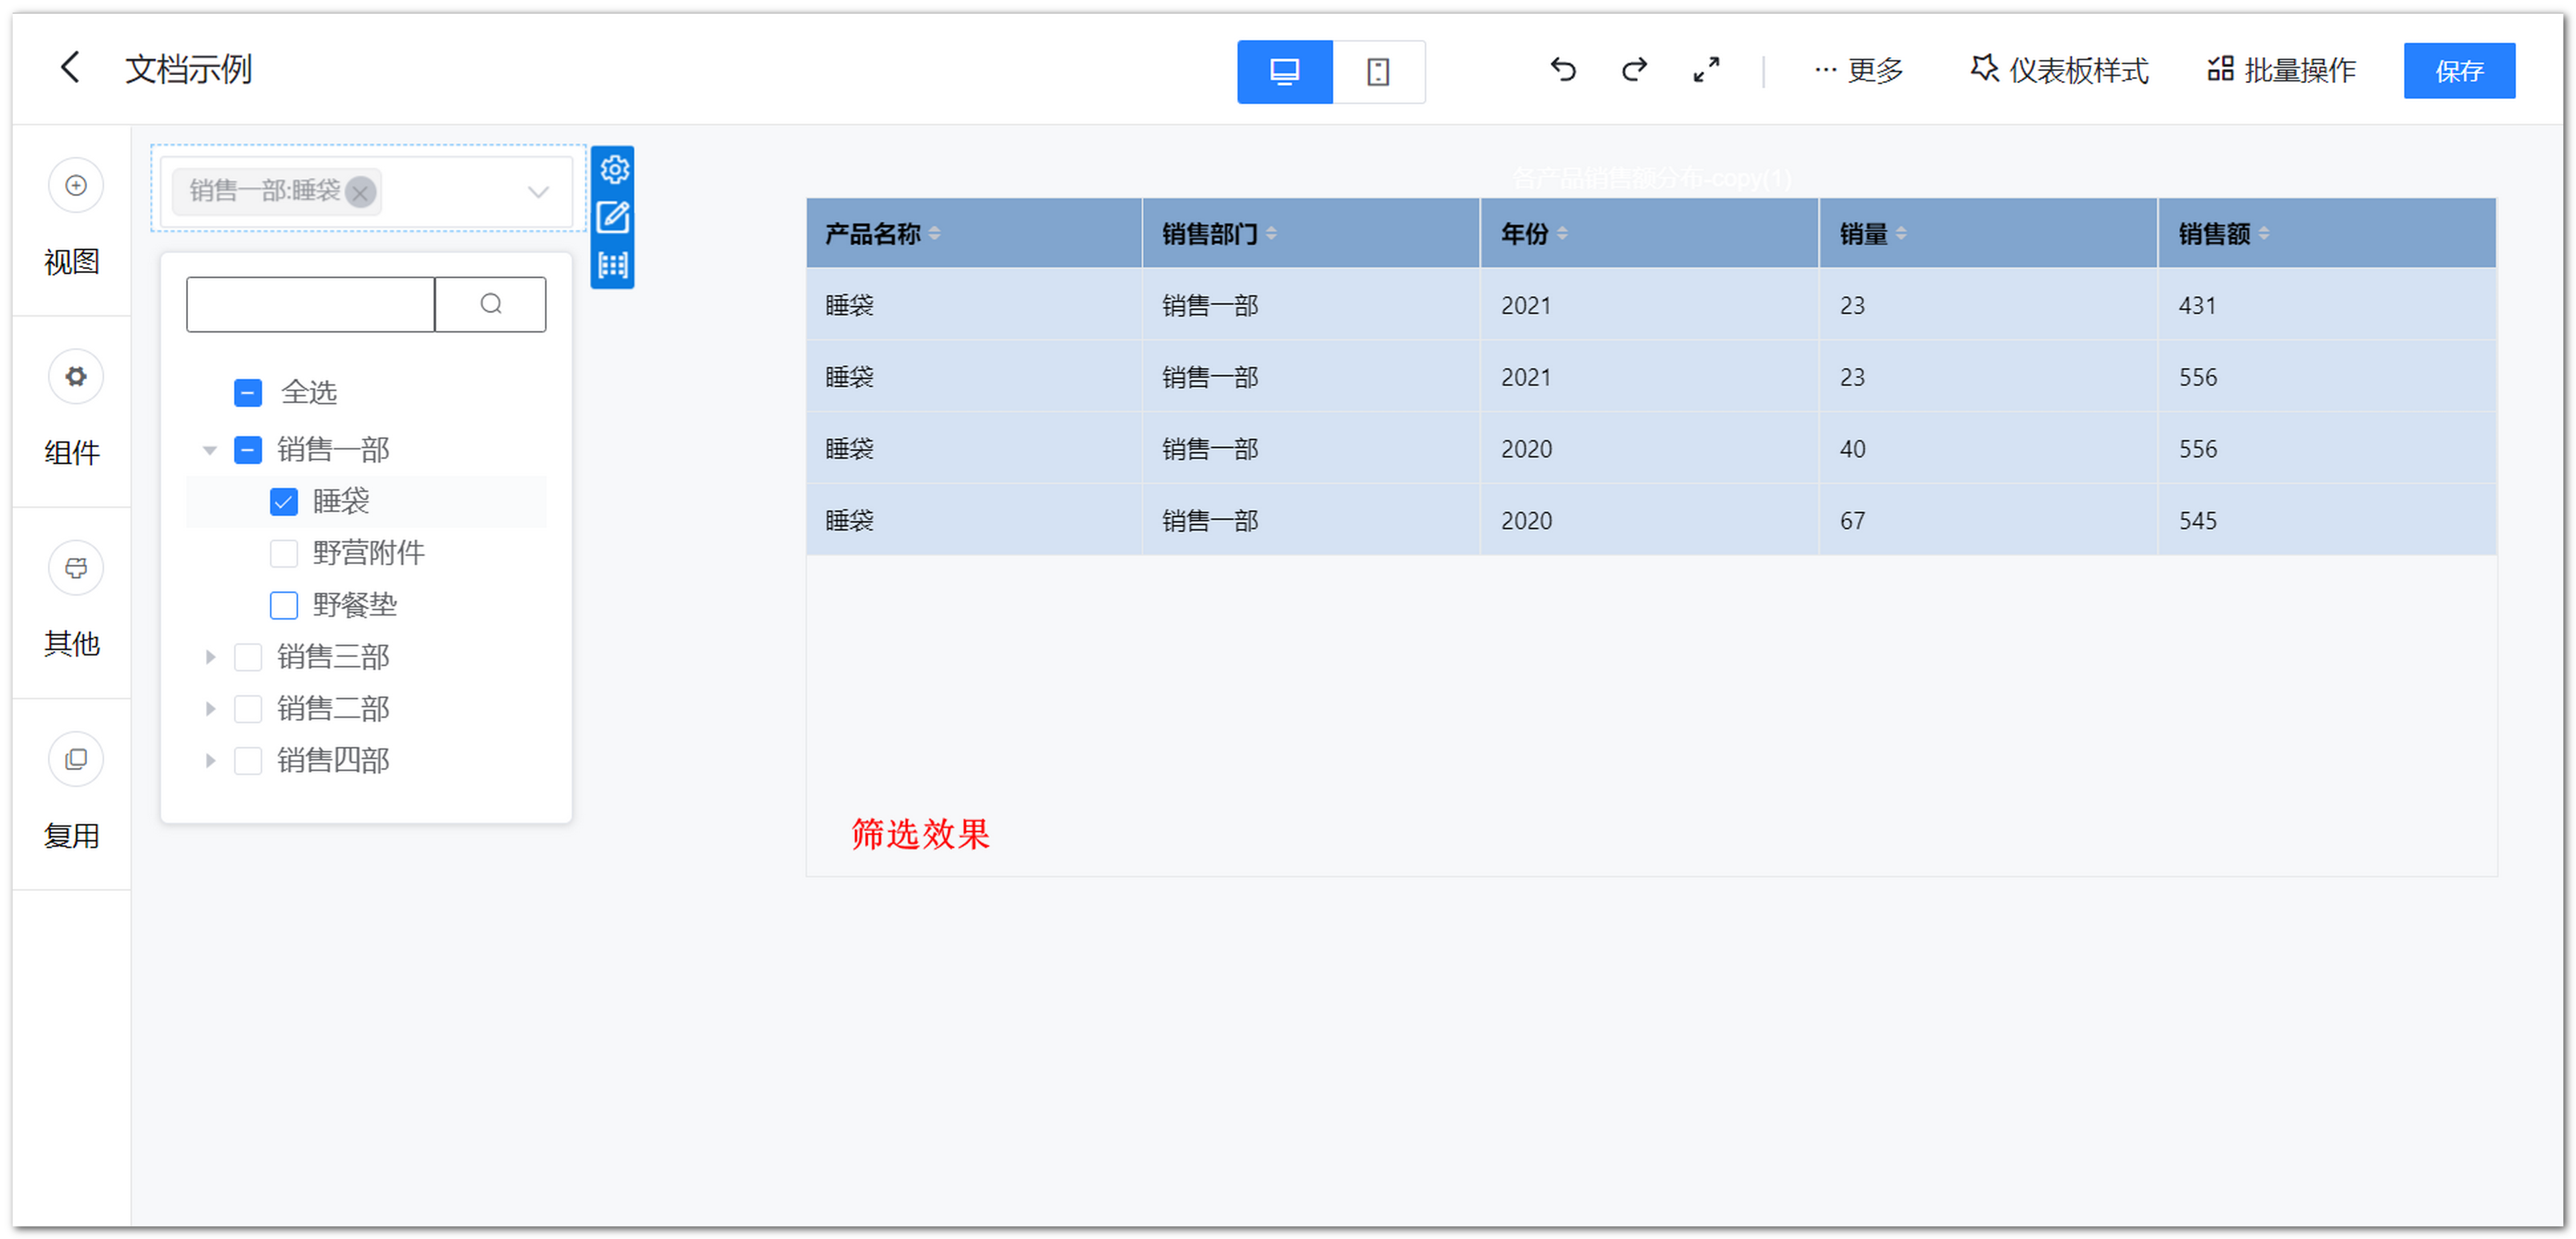Open 批量操作 menu
2576x1239 pixels.
[x=2281, y=70]
